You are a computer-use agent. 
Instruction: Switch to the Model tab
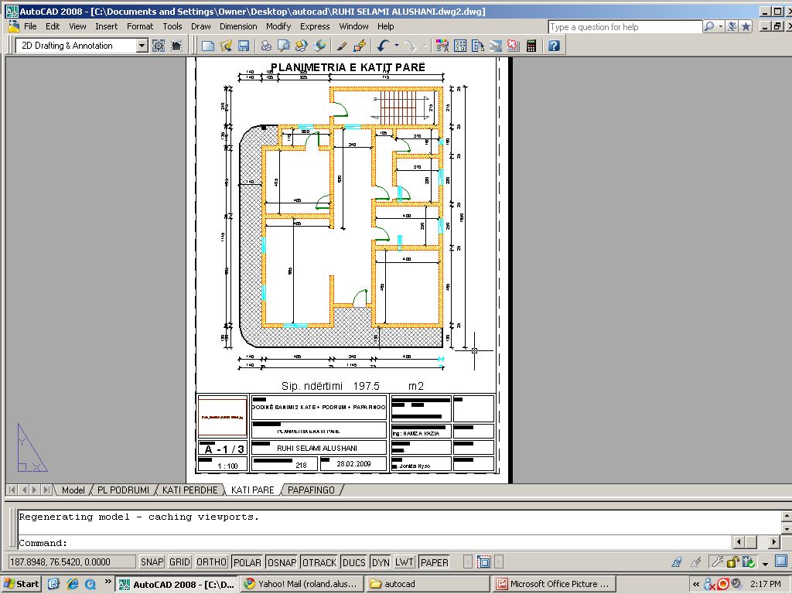click(x=73, y=490)
